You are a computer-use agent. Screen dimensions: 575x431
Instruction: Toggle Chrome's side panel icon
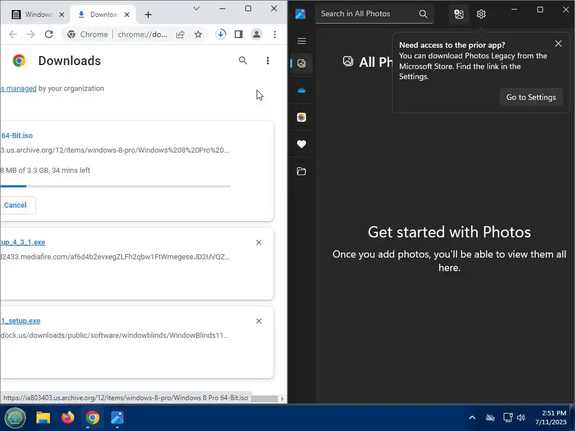pyautogui.click(x=238, y=34)
